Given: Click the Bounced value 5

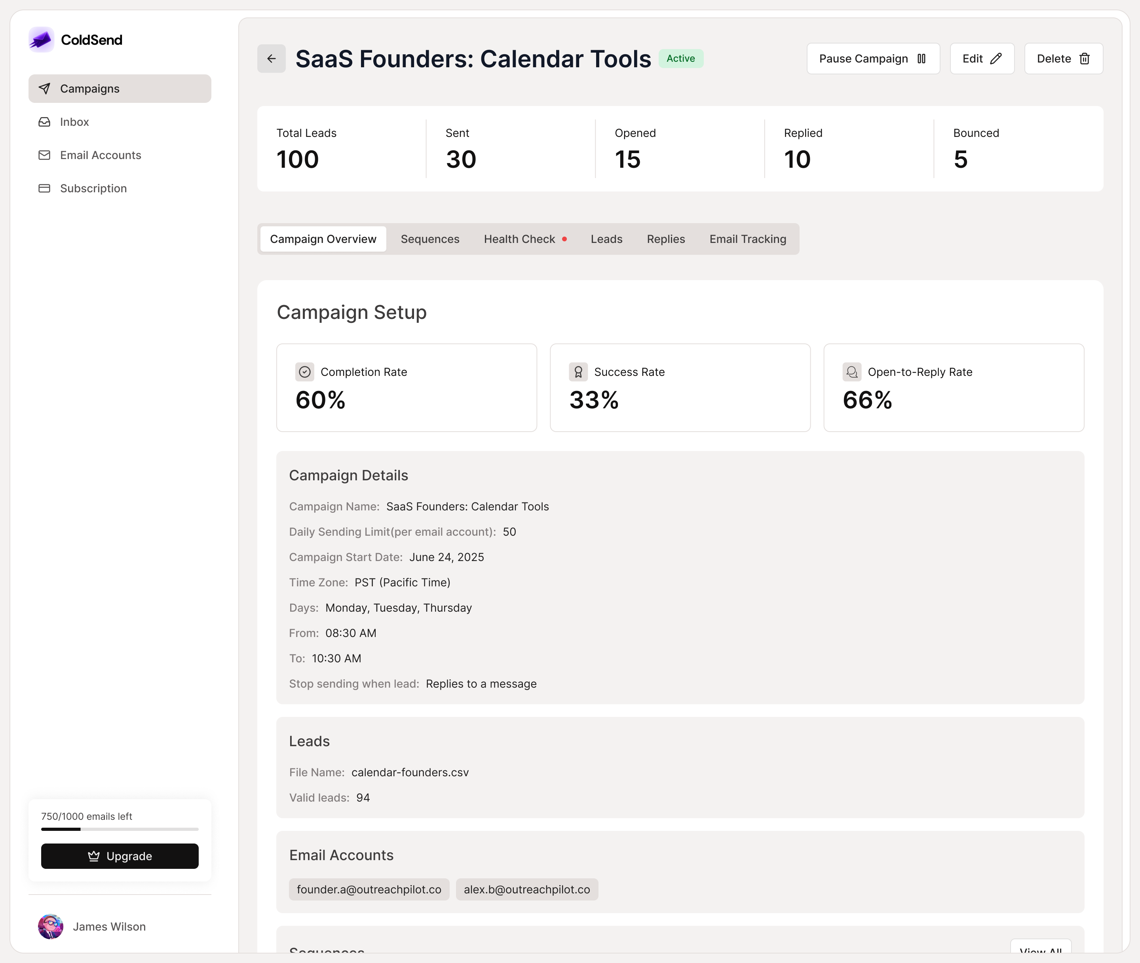Looking at the screenshot, I should click(961, 159).
